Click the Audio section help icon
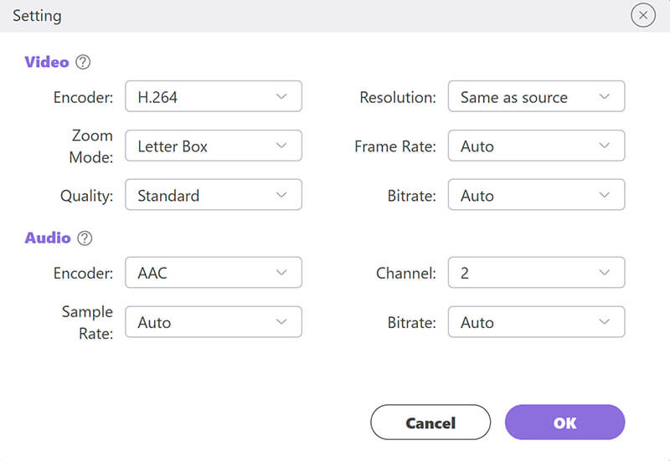Screen dimensions: 670x461 coord(85,238)
